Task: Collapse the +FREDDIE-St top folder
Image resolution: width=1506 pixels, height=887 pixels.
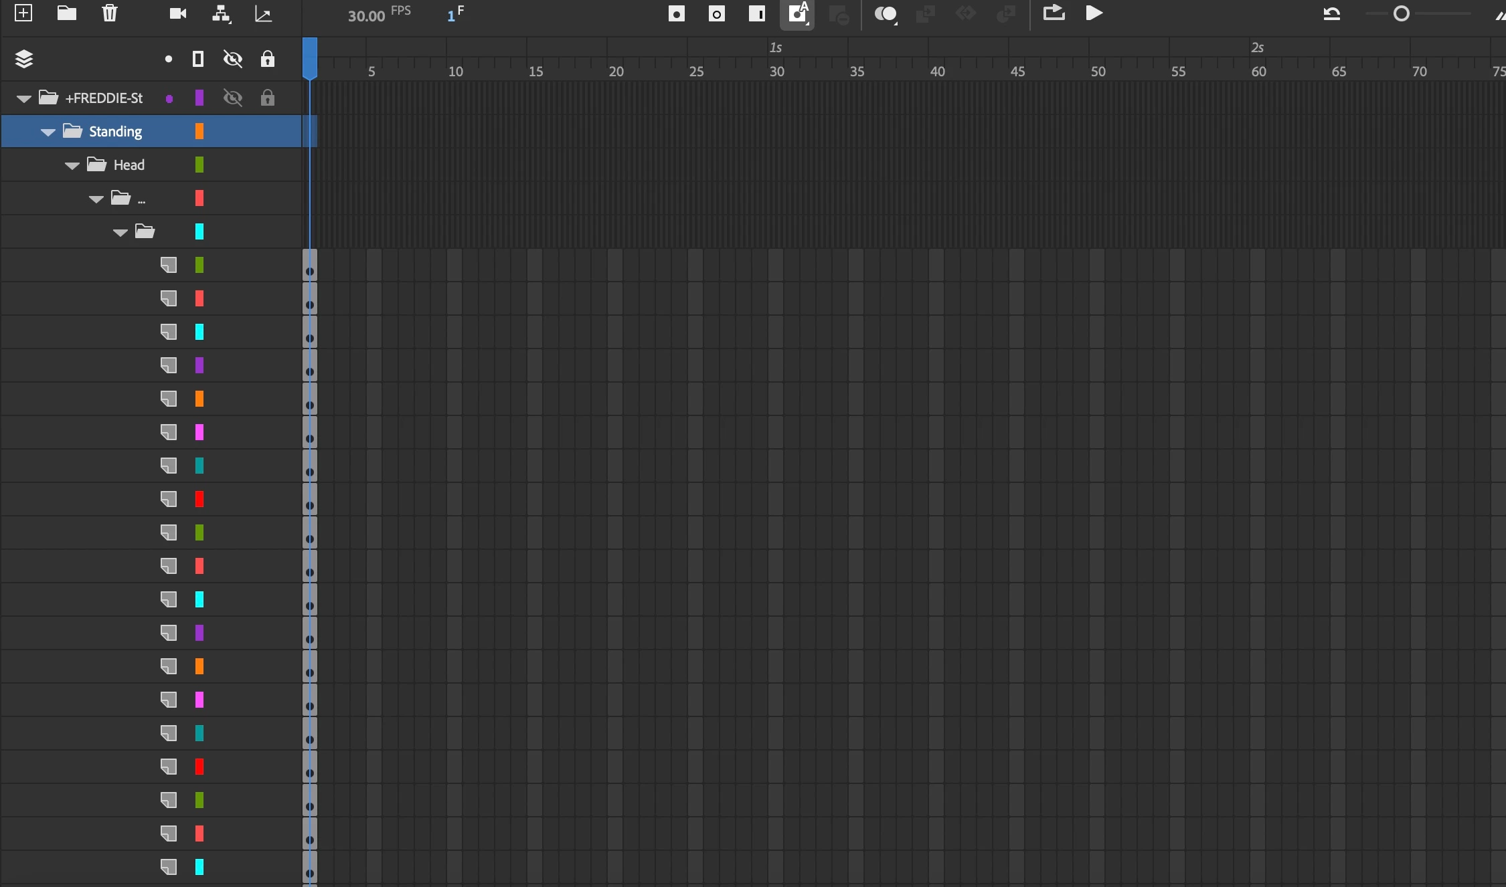Action: click(x=24, y=99)
